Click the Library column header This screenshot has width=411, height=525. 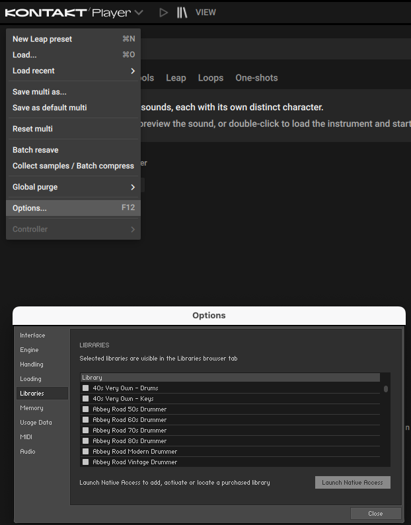(x=230, y=377)
